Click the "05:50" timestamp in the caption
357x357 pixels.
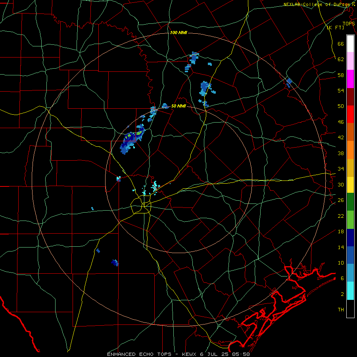point(241,354)
